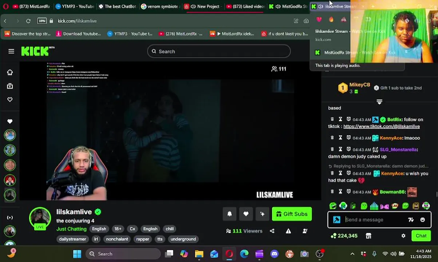Select the tts tag
This screenshot has width=438, height=262.
[160, 239]
